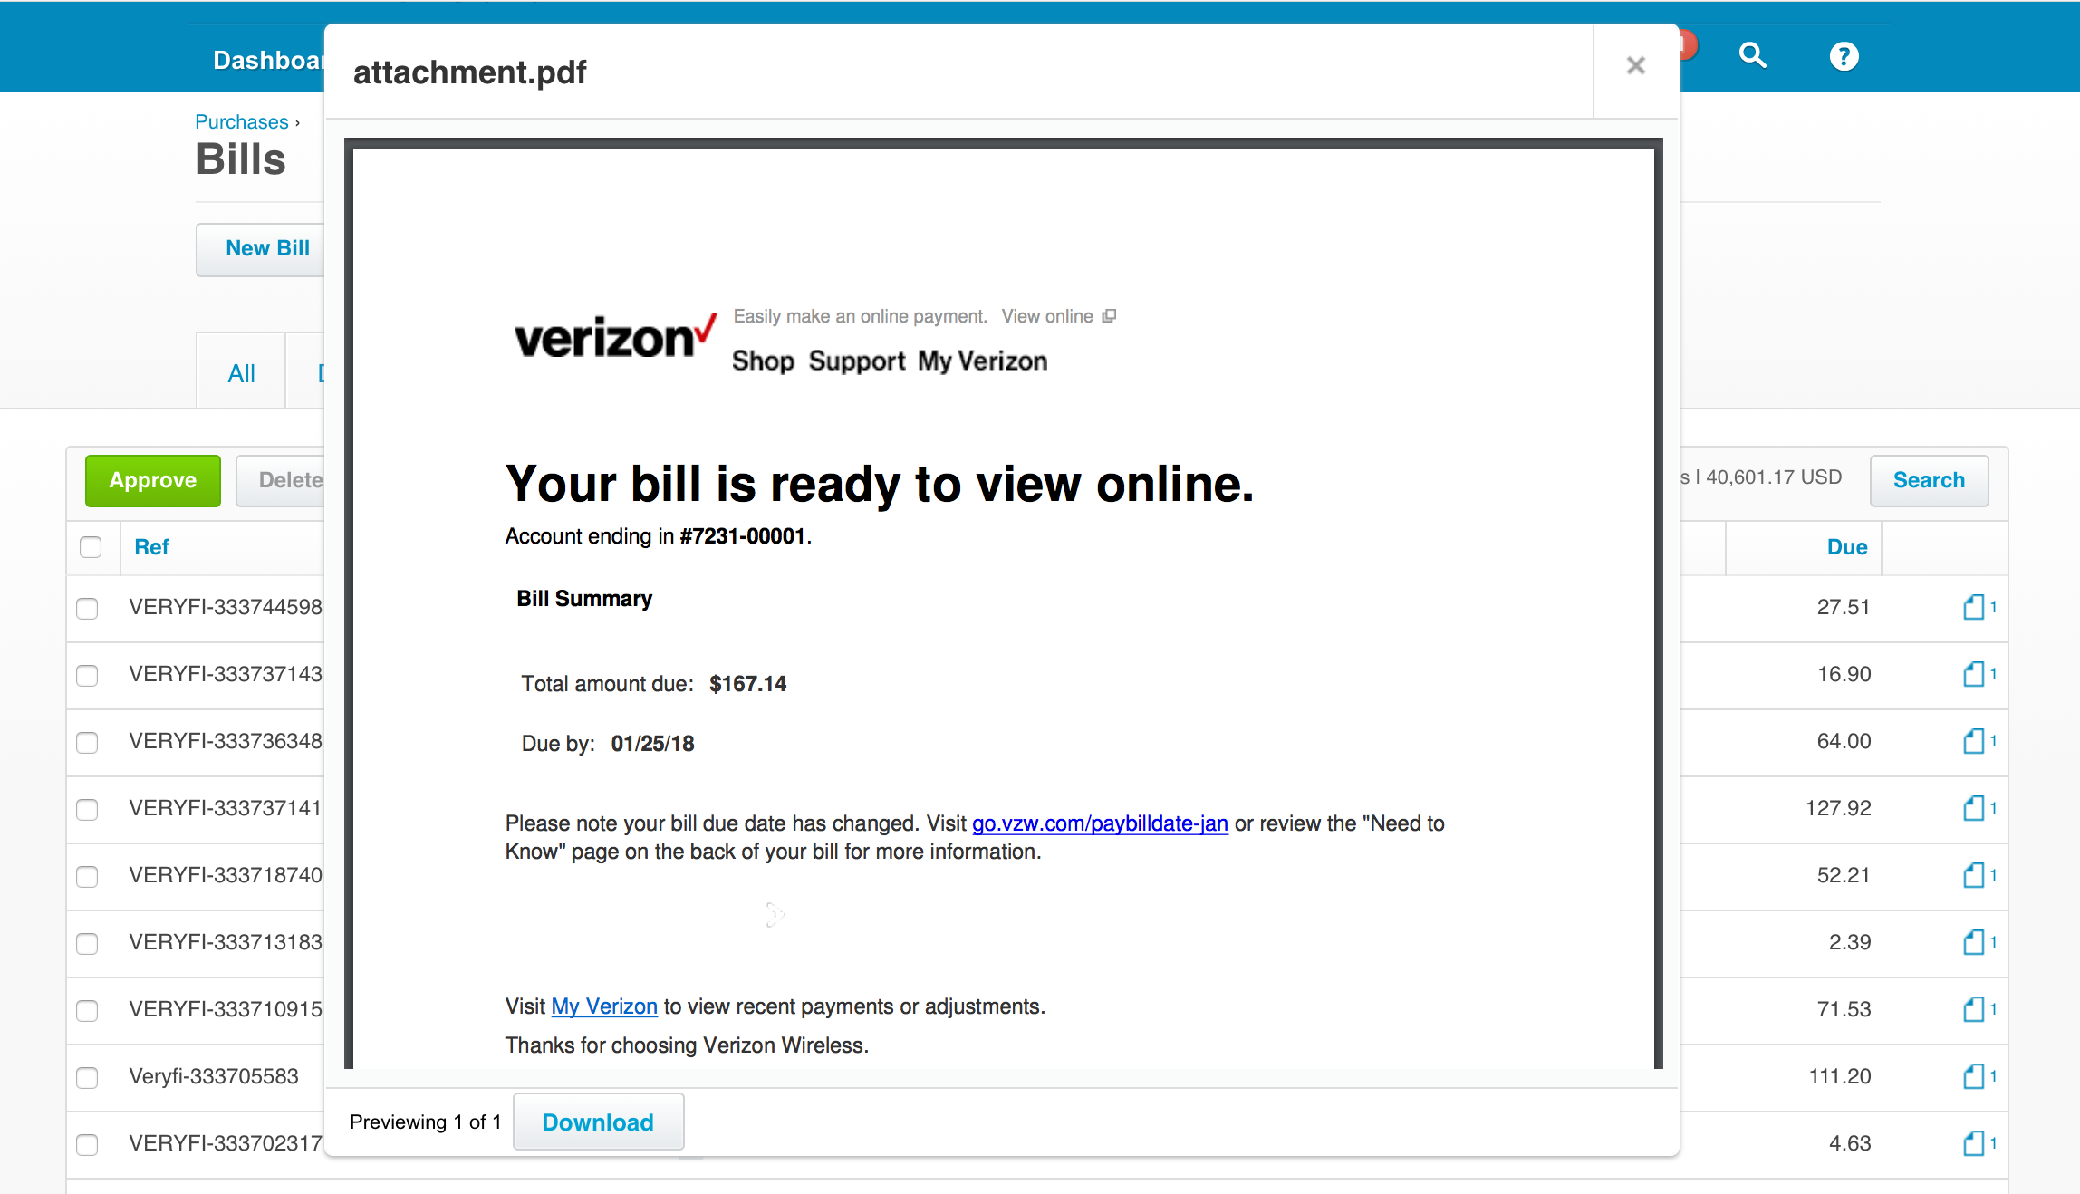Select the Veryfi-333705583 row checkbox
Screen dimensions: 2080x1194
pyautogui.click(x=87, y=1077)
